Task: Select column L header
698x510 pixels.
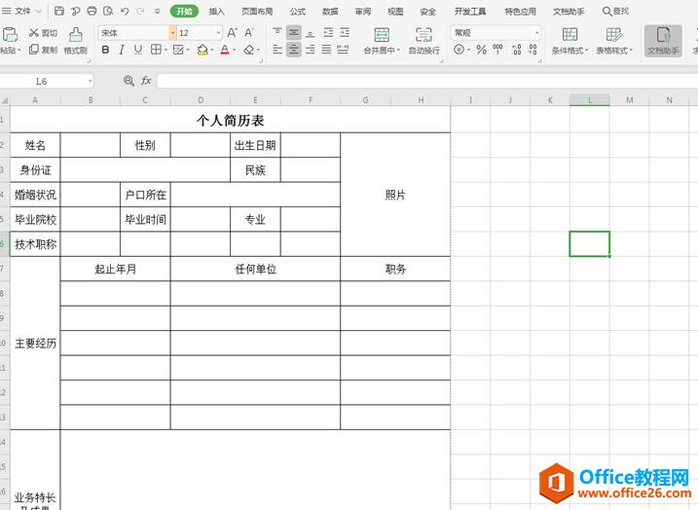Action: (589, 99)
